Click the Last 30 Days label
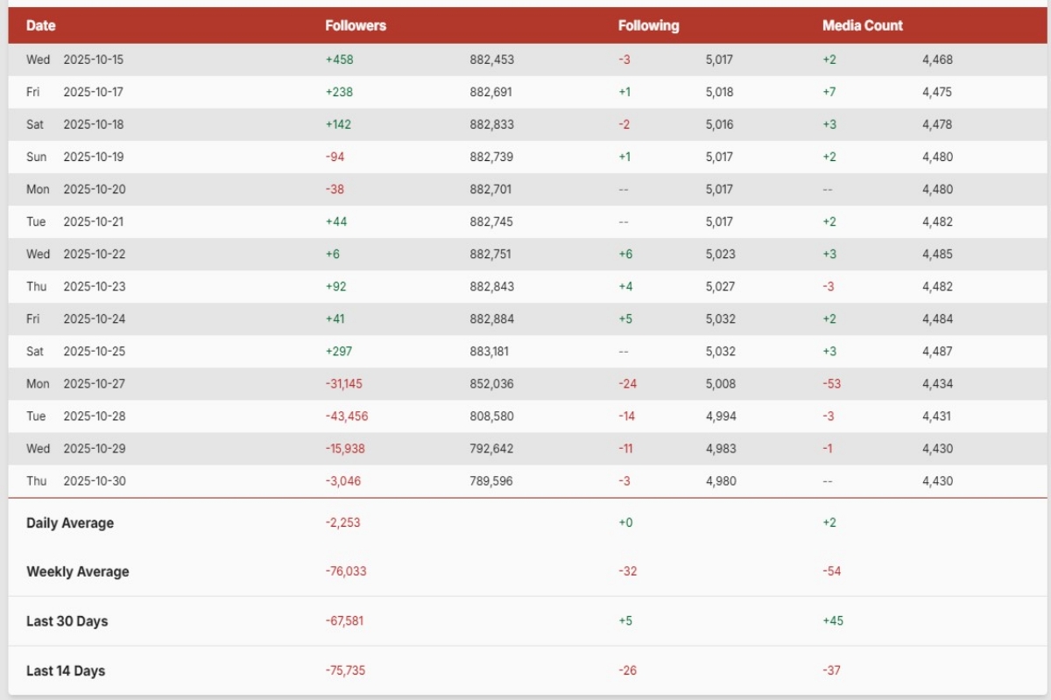Image resolution: width=1051 pixels, height=700 pixels. 67,621
